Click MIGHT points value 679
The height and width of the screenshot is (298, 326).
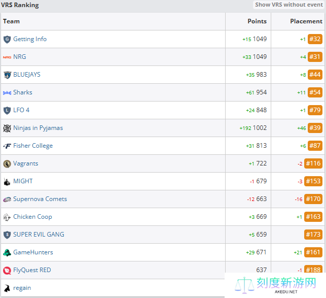point(262,181)
